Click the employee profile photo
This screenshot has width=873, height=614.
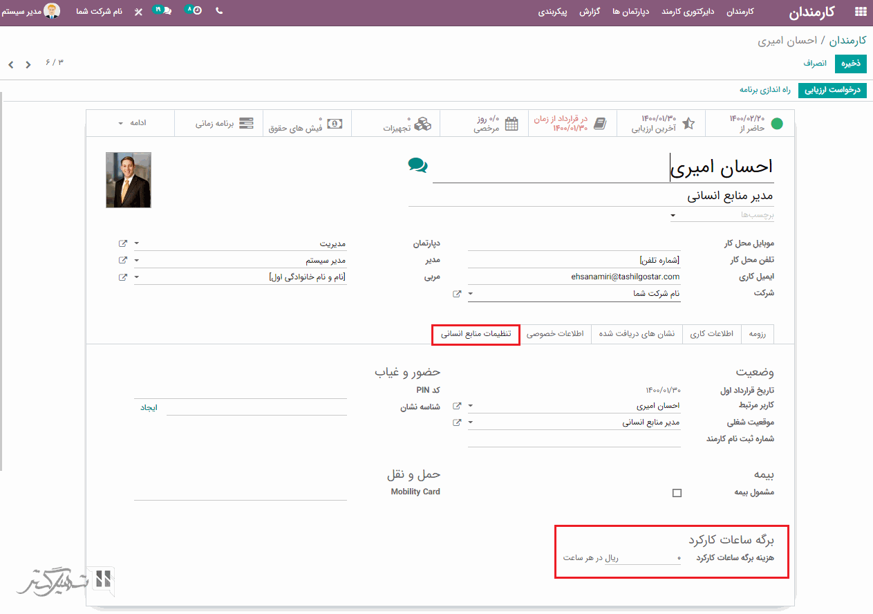coord(129,180)
